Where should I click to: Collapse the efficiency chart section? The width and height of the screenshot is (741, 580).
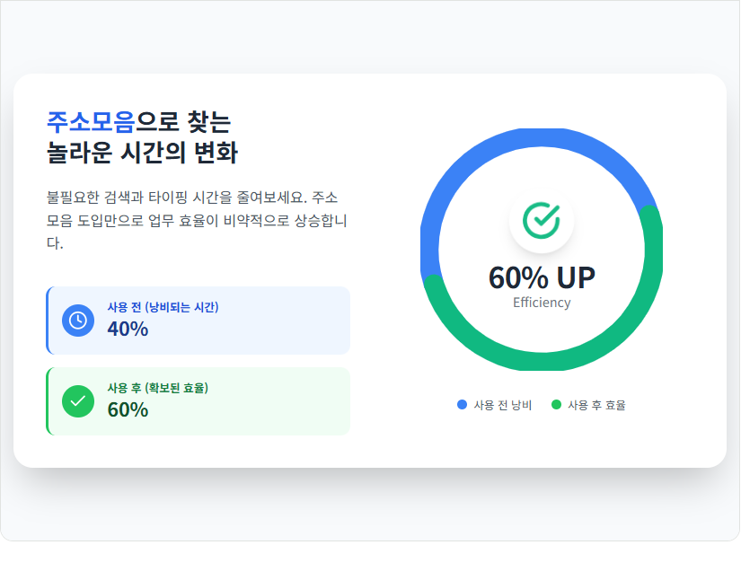[541, 251]
